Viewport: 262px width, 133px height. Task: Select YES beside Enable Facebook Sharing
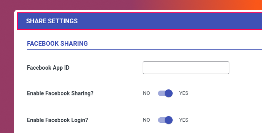184,93
